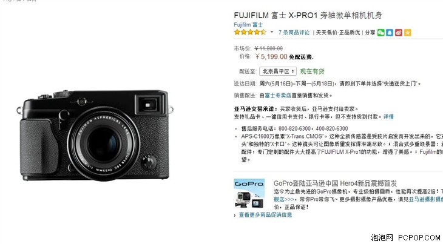
Task: Click the yellow Qzone star share icon
Action: 407,33
